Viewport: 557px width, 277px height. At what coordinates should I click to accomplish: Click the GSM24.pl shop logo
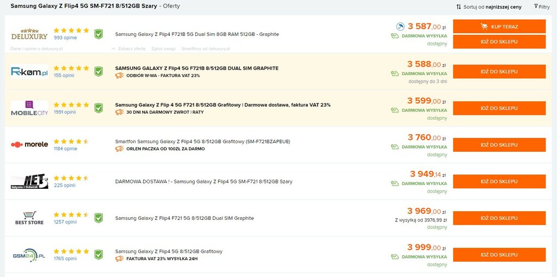tap(29, 255)
